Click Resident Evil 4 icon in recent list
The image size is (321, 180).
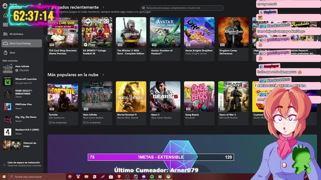[x=8, y=132]
